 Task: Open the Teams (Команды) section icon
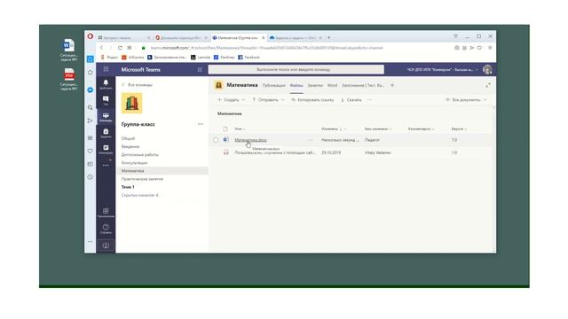click(106, 117)
